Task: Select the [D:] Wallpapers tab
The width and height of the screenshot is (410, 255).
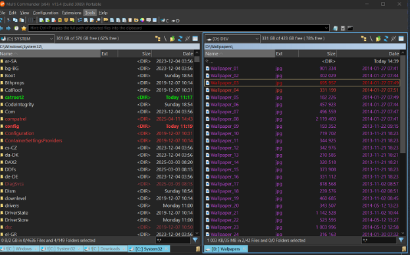Action: 226,249
